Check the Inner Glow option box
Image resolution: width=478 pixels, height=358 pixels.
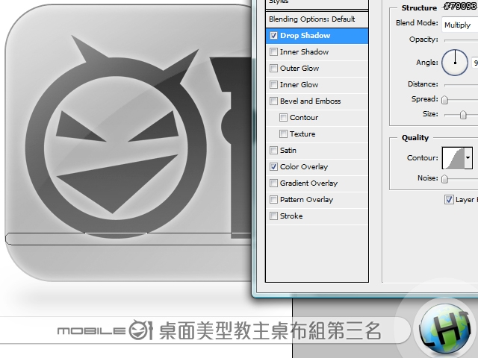tap(273, 85)
